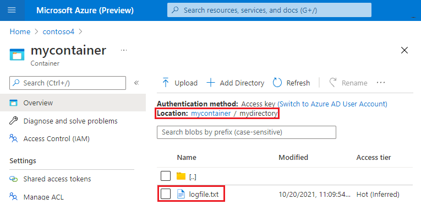Screen dimensions: 421x204
Task: Switch to Azure AD User Account
Action: 332,104
